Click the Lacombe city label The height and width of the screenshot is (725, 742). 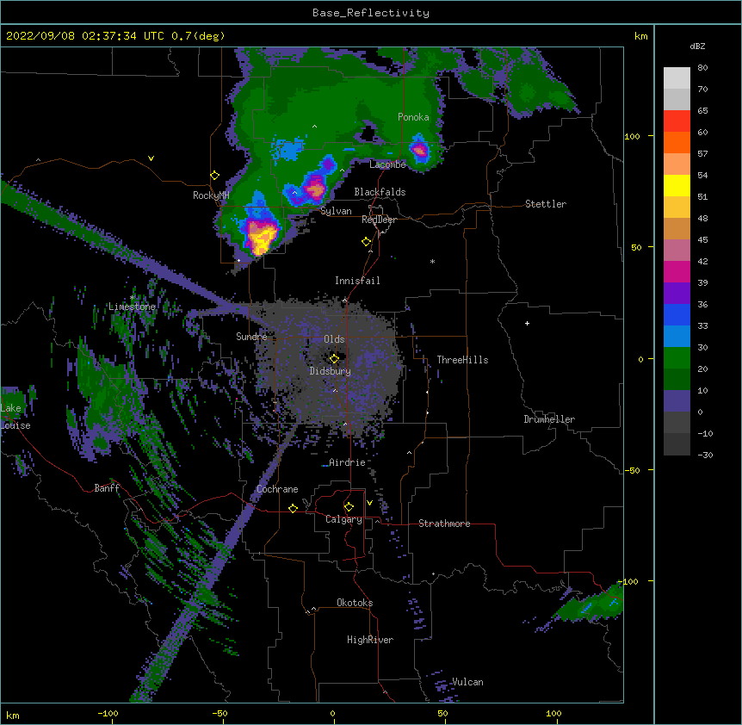[387, 164]
